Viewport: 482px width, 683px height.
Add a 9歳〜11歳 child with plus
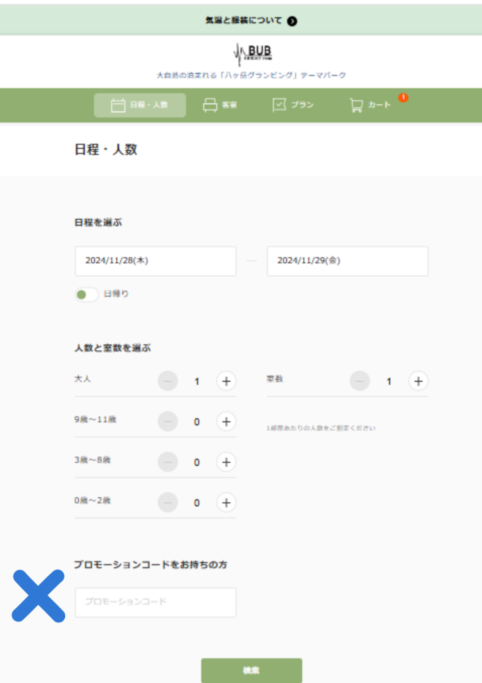tap(226, 422)
